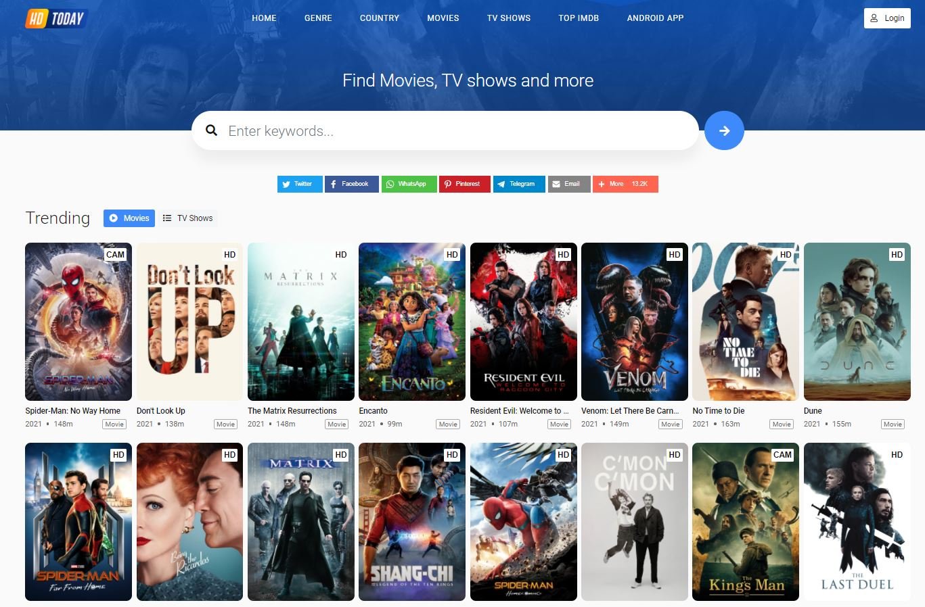Open Spider-Man Homecoming poster
This screenshot has height=607, width=925.
pyautogui.click(x=524, y=522)
